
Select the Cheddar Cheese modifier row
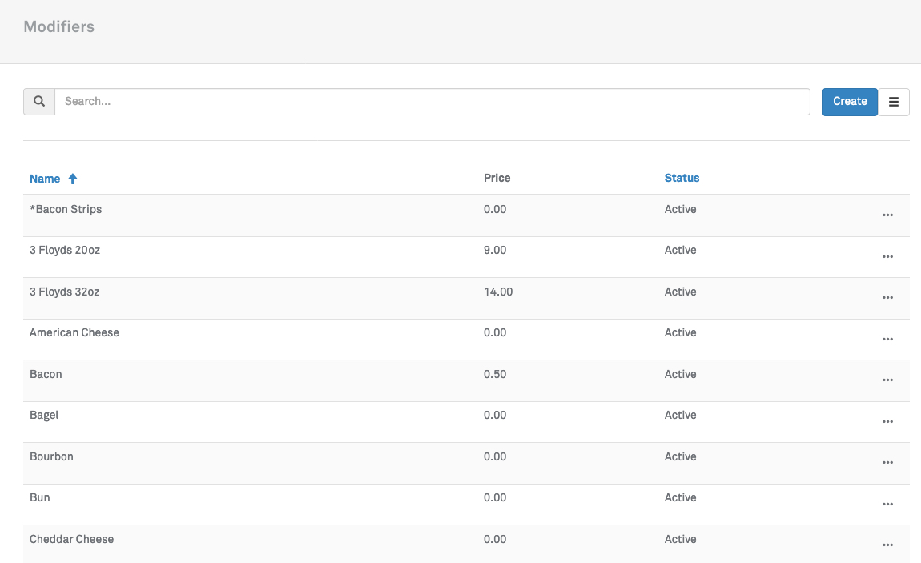pos(71,539)
